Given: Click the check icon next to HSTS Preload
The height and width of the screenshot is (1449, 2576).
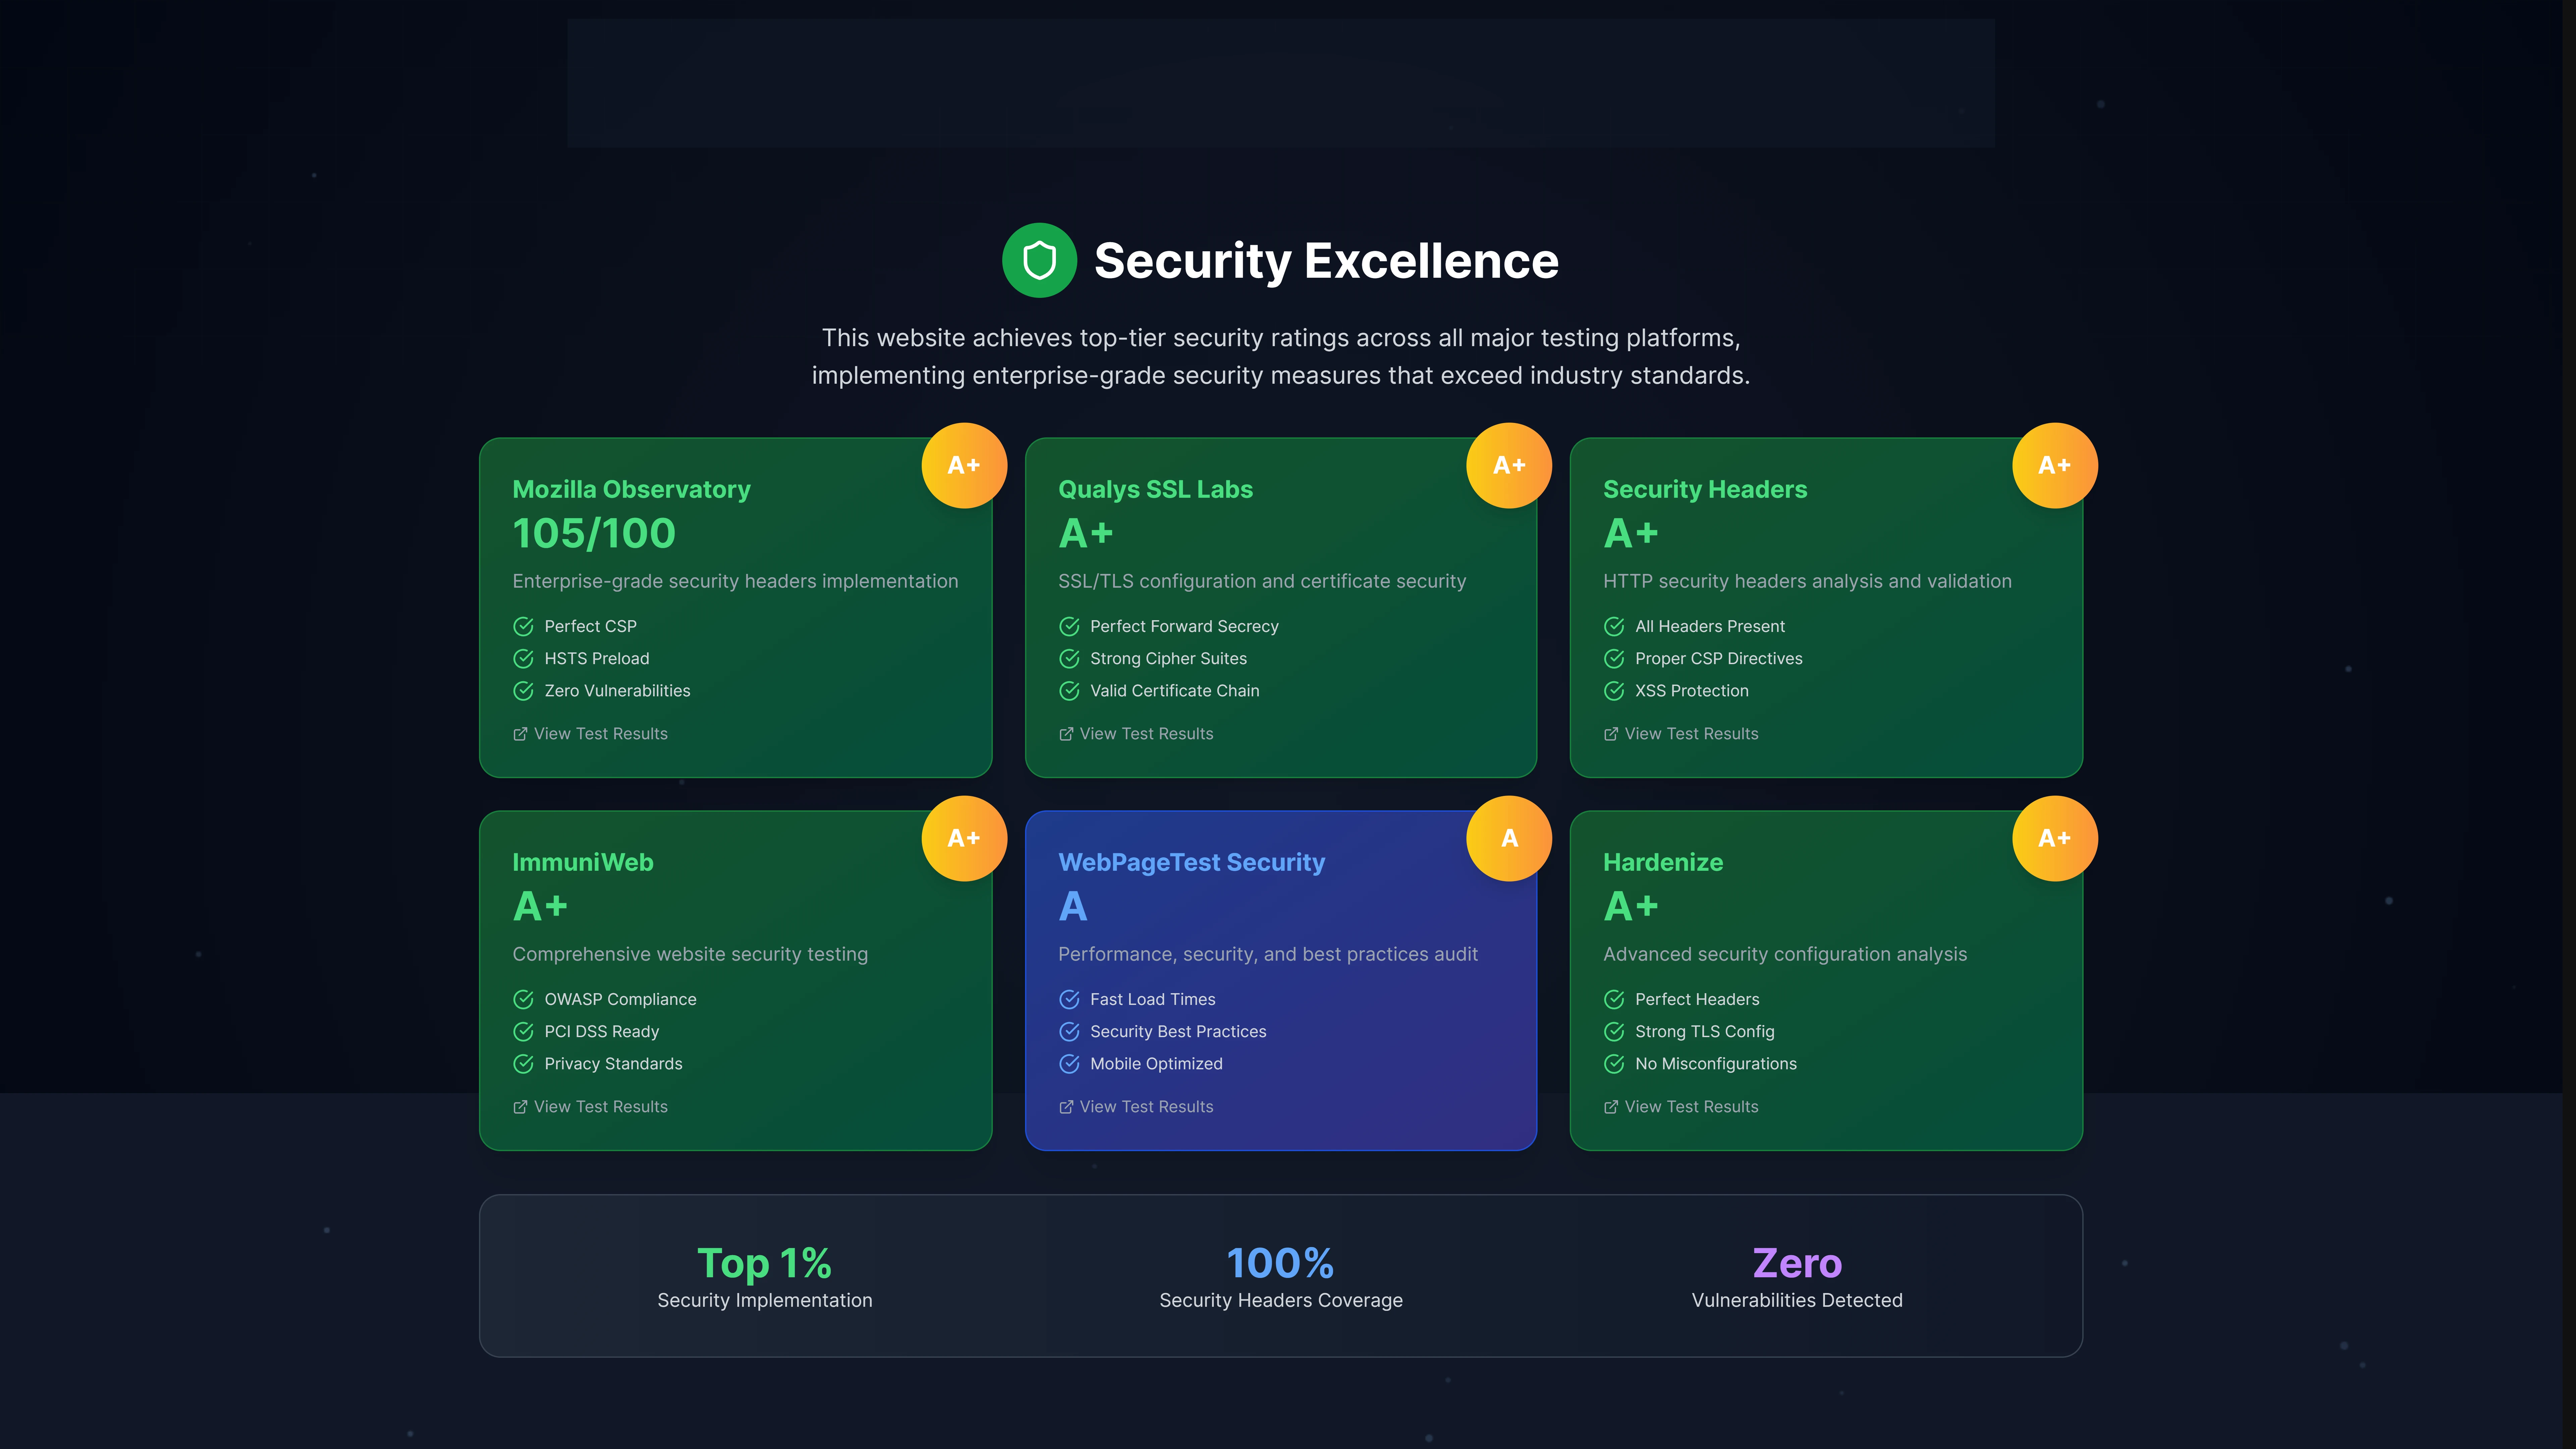Looking at the screenshot, I should (x=523, y=658).
